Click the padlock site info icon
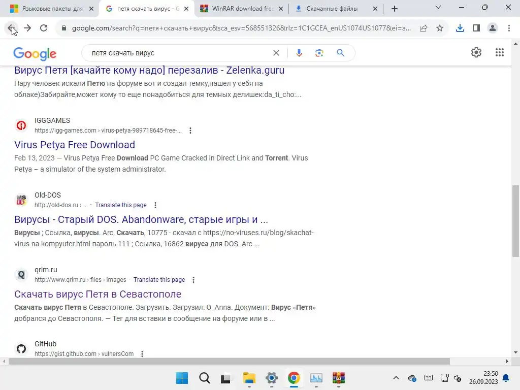 coord(64,28)
